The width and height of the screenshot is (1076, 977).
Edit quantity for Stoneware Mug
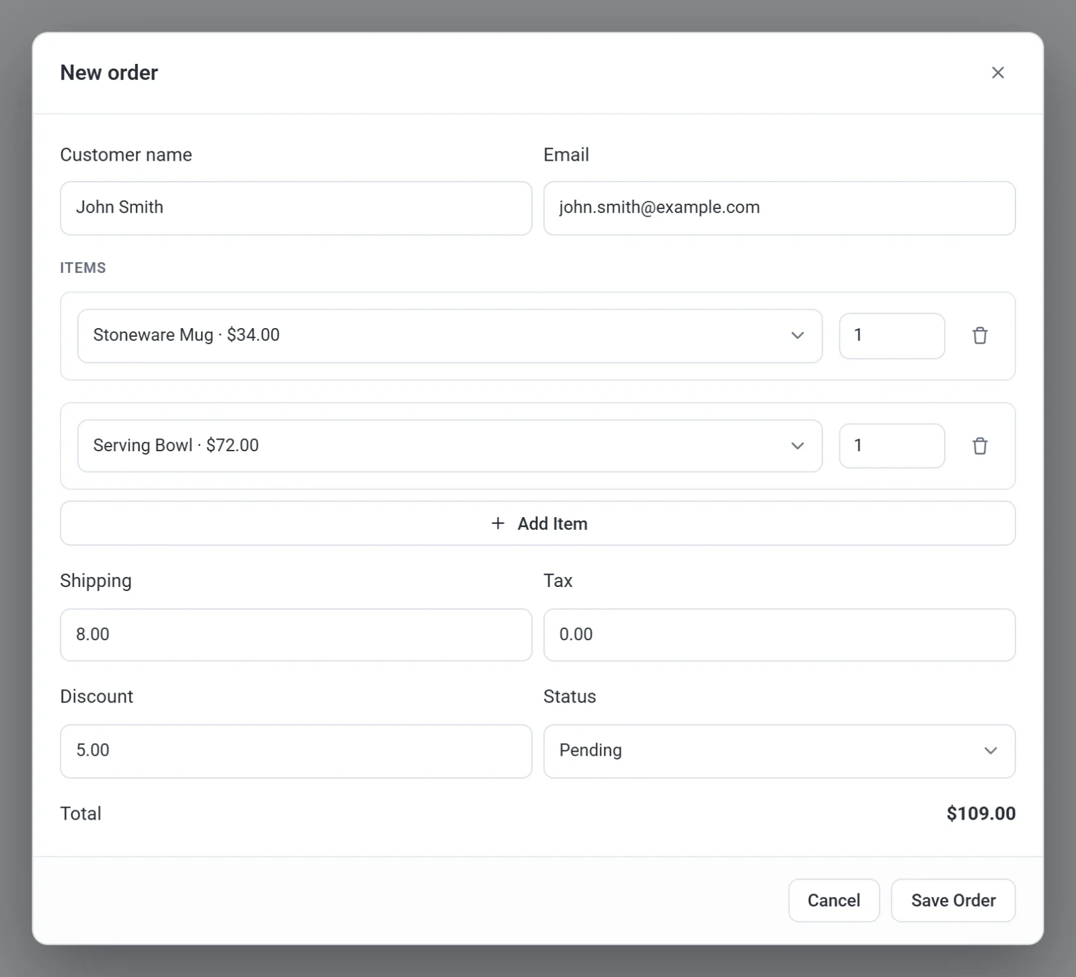(x=892, y=336)
